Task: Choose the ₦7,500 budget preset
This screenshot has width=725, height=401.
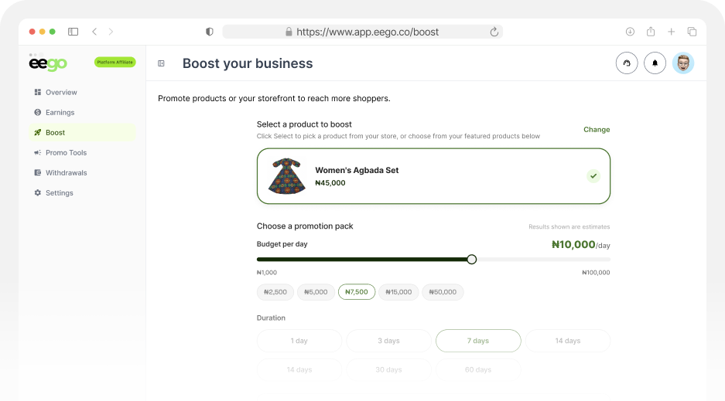Action: click(357, 292)
